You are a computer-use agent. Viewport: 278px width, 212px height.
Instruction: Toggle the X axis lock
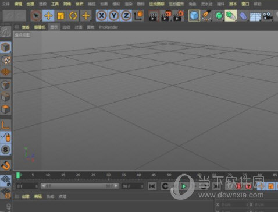(x=102, y=16)
